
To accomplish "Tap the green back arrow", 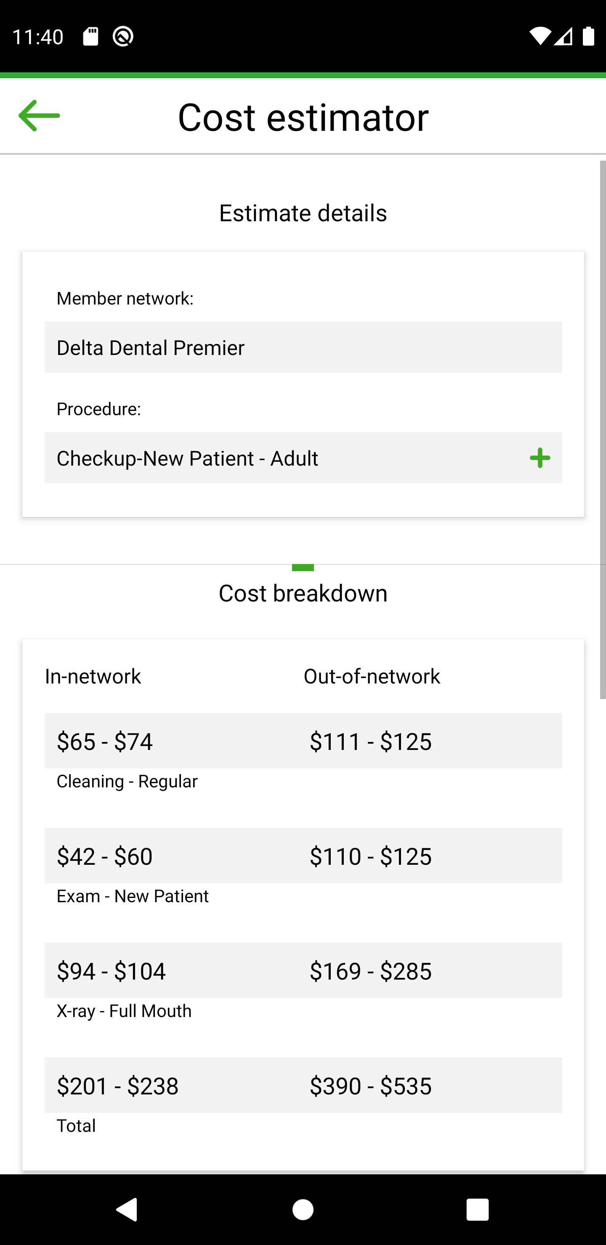I will click(x=39, y=116).
